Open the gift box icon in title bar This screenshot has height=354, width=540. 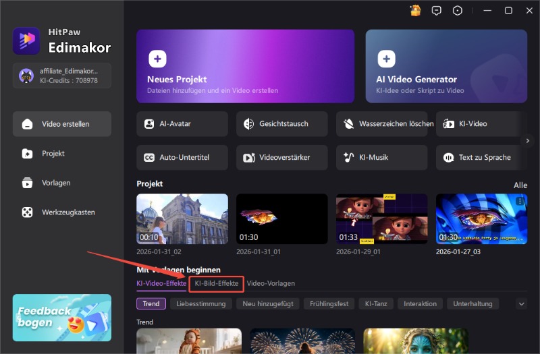pos(416,10)
